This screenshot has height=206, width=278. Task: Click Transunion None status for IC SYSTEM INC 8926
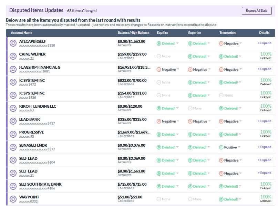(226, 95)
